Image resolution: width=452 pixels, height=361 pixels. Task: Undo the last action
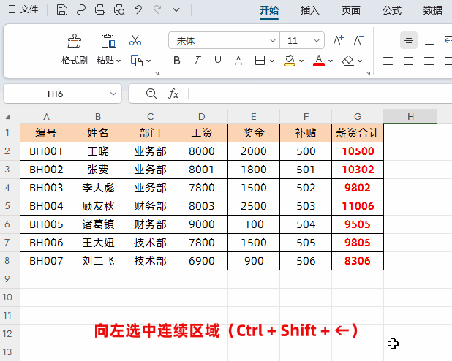(x=138, y=10)
